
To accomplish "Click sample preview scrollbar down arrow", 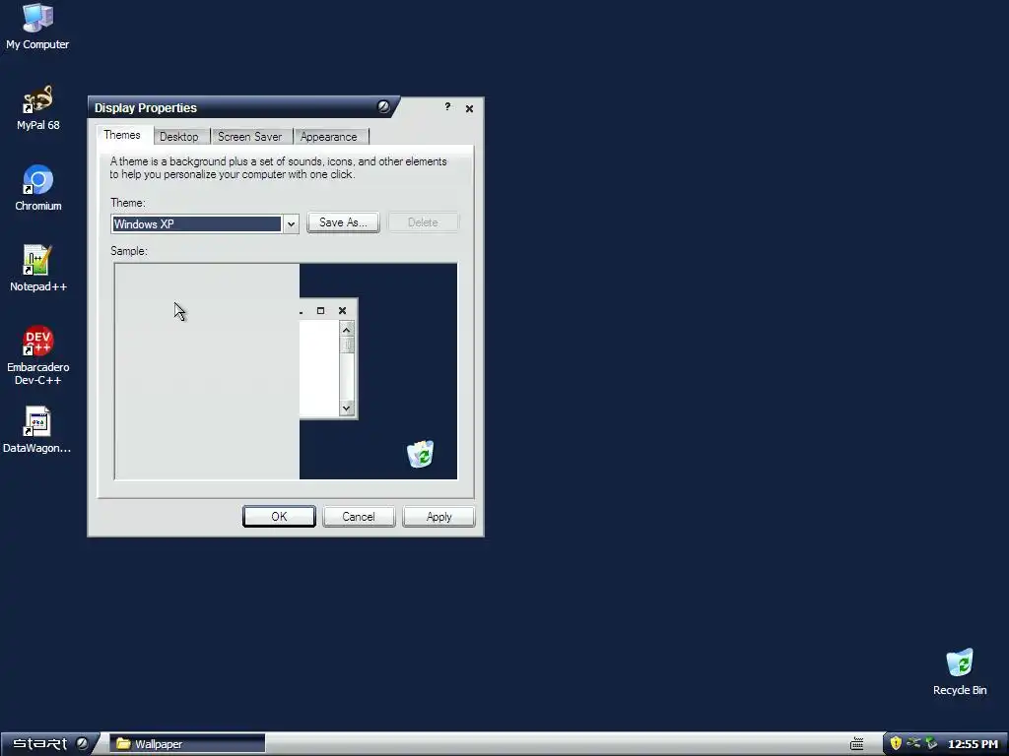I will point(346,408).
